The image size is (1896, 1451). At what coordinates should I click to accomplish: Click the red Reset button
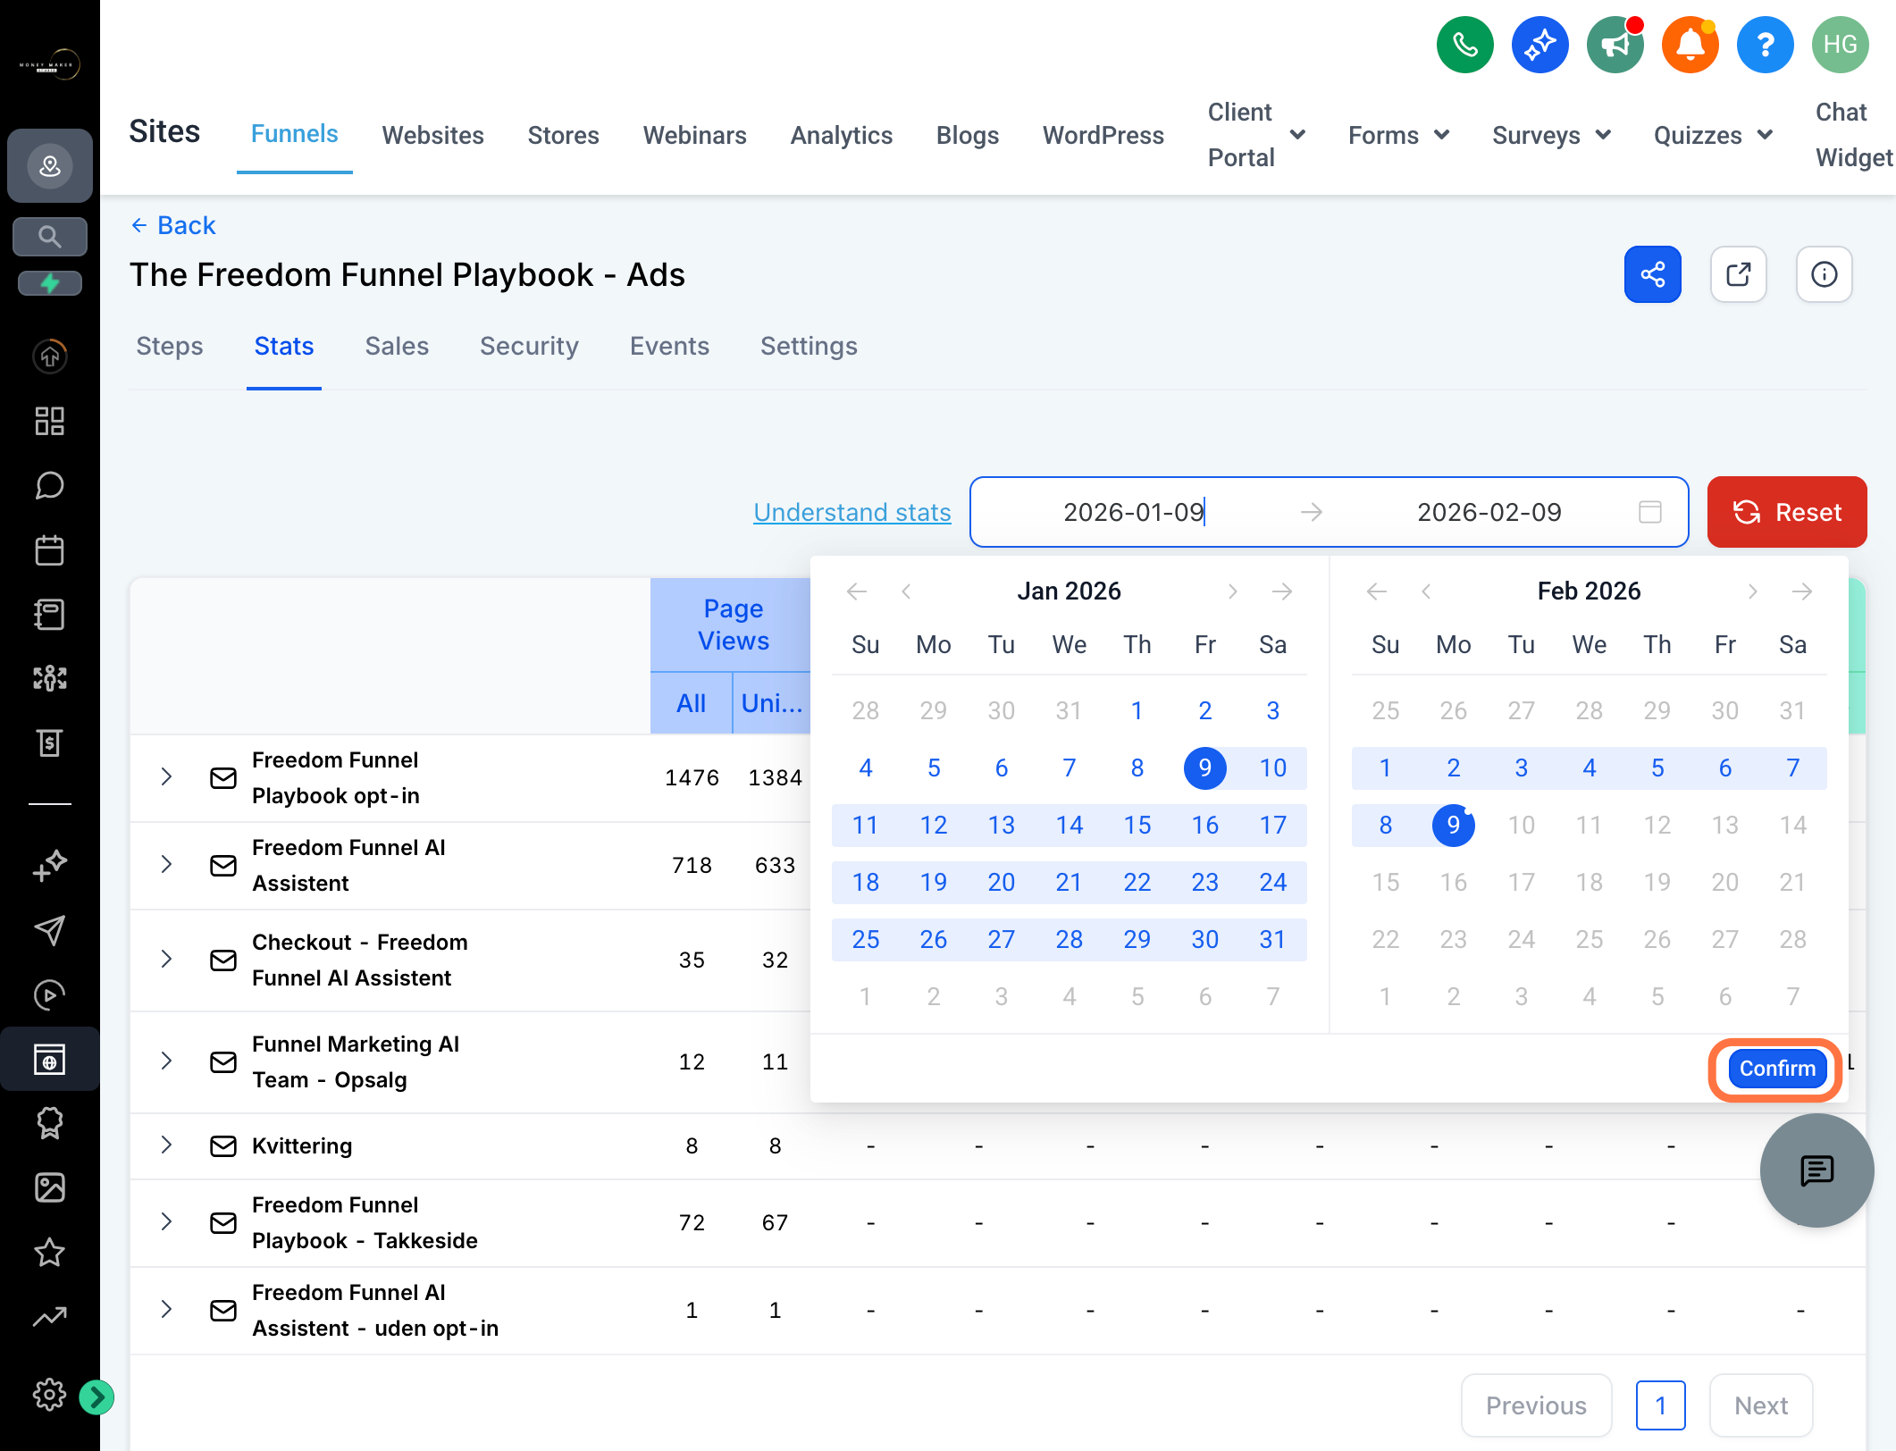point(1786,512)
